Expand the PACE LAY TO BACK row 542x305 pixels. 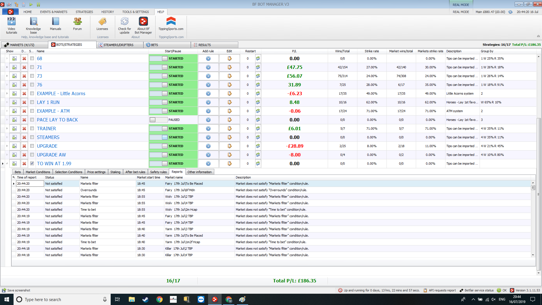7,120
